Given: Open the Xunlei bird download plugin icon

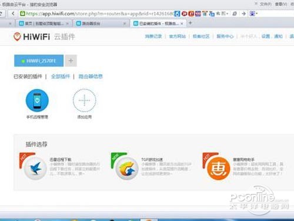Looking at the screenshot, I should 35,169.
